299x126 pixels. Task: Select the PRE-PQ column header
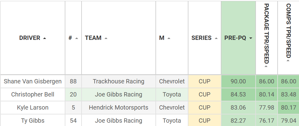click(238, 38)
